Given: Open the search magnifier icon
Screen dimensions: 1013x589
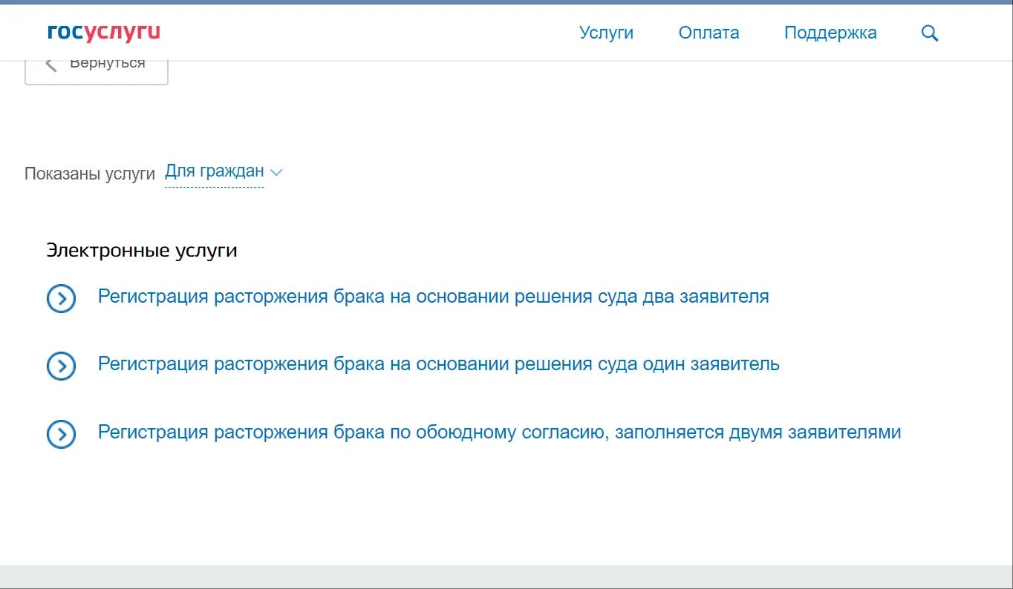Looking at the screenshot, I should 930,33.
